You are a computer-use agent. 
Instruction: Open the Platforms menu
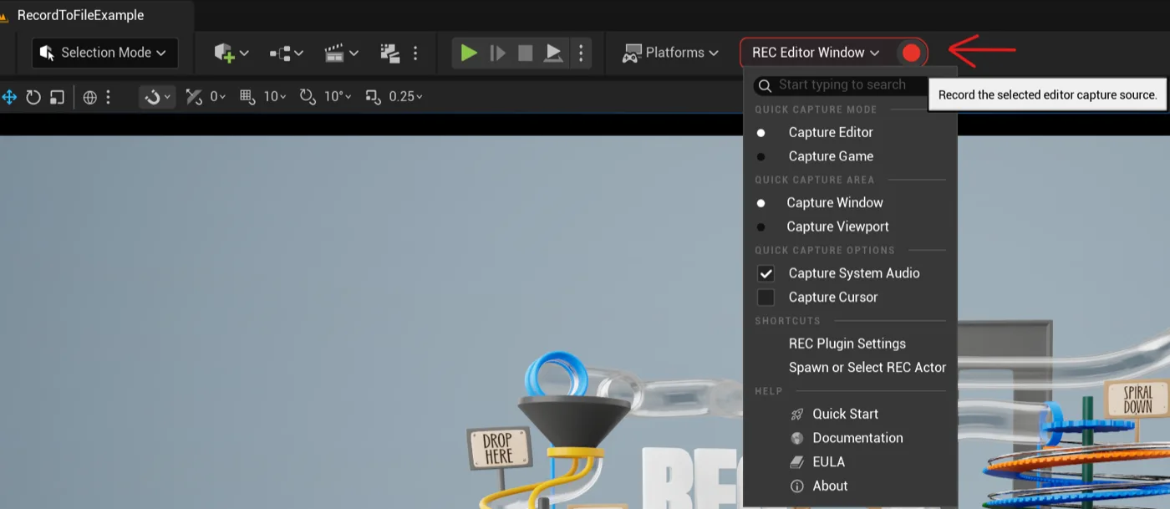coord(670,53)
